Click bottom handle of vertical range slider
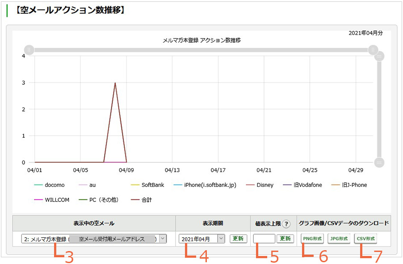The image size is (403, 264). [379, 162]
